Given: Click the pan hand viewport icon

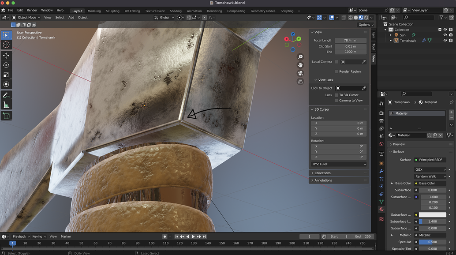Looking at the screenshot, I should click(300, 65).
